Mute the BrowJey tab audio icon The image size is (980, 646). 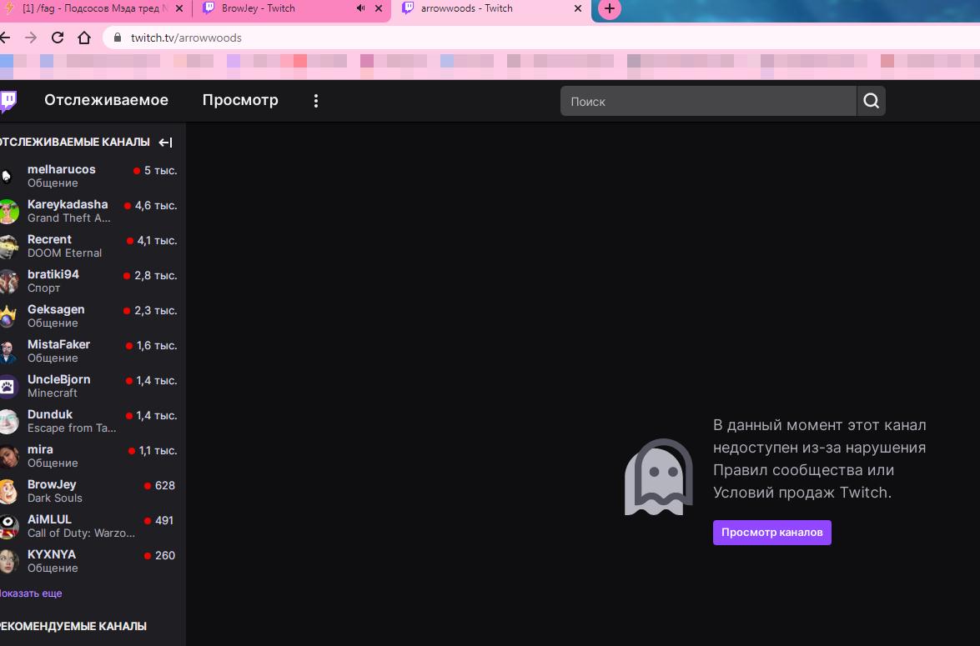point(360,8)
